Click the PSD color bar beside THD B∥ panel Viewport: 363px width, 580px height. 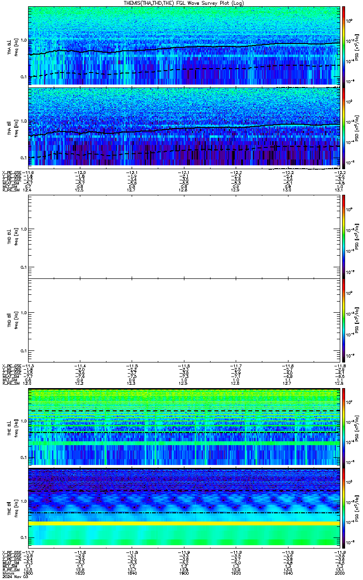click(x=344, y=320)
